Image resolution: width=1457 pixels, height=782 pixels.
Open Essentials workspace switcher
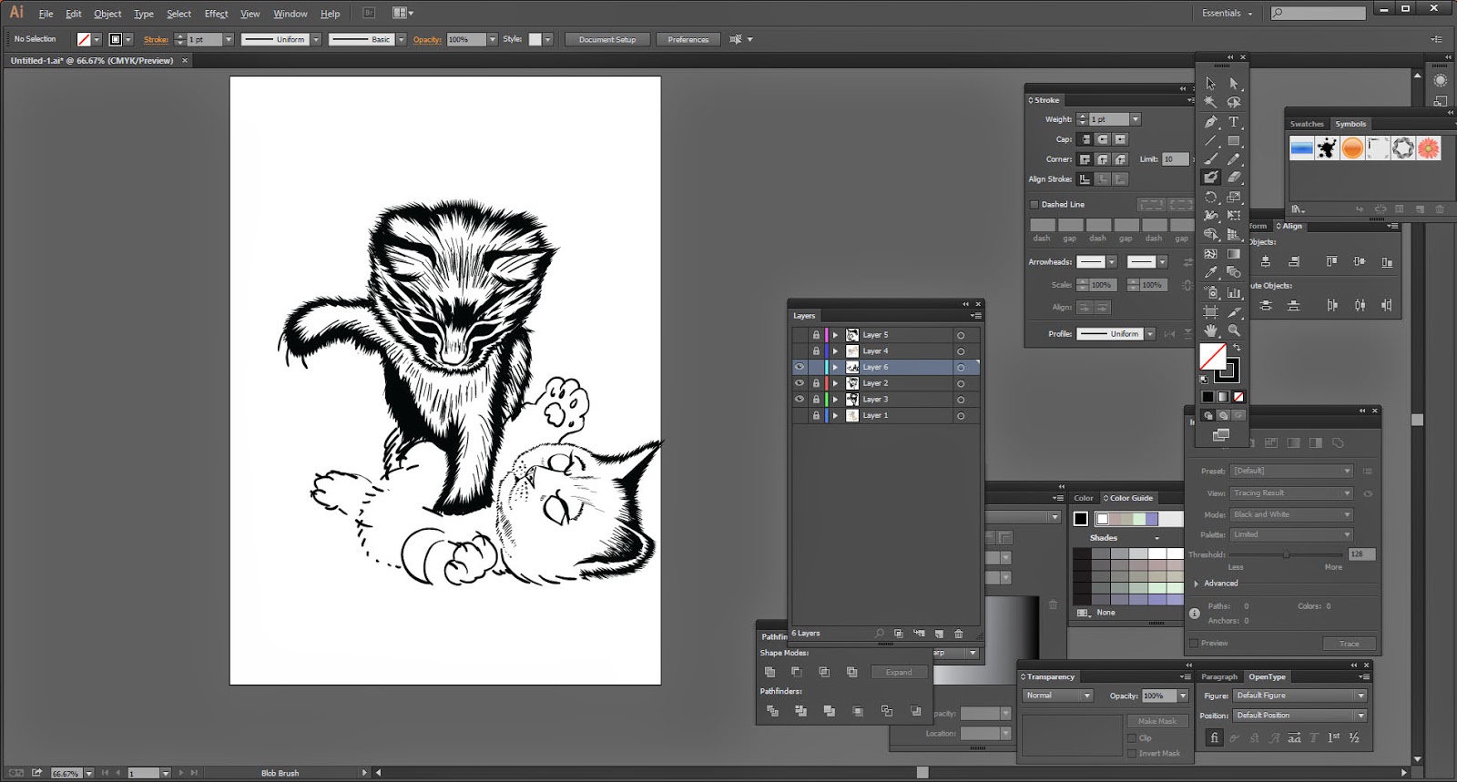(1227, 14)
